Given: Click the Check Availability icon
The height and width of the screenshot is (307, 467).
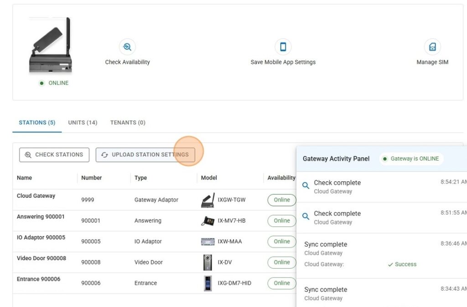Looking at the screenshot, I should pos(127,47).
